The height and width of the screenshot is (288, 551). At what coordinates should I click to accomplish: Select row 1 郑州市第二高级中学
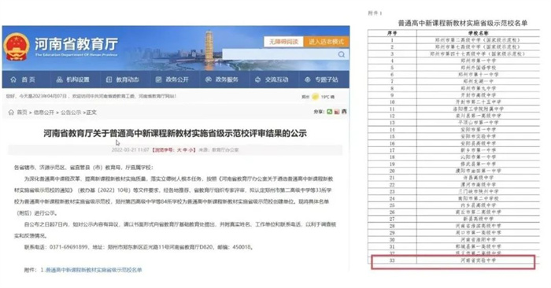453,40
